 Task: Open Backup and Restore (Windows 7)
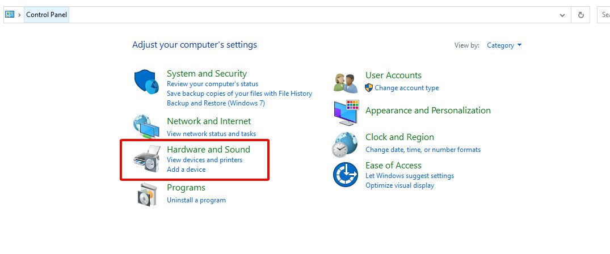(216, 103)
